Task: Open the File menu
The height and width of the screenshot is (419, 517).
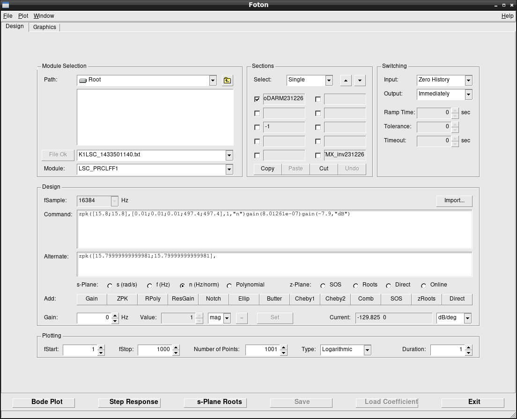Action: (x=8, y=16)
